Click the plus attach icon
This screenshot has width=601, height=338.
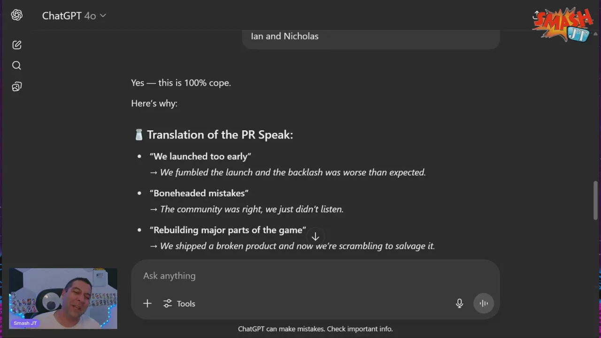(x=147, y=304)
